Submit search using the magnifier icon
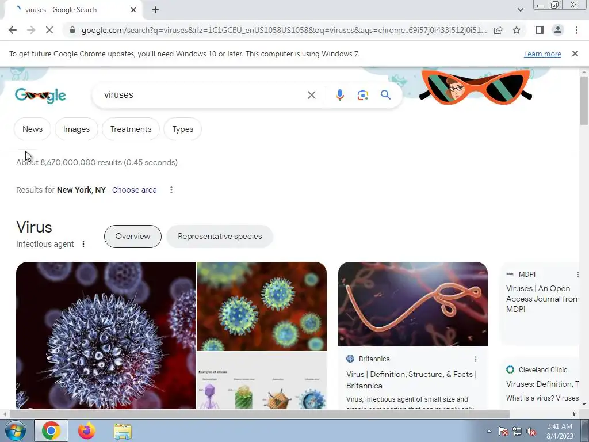 (x=385, y=95)
